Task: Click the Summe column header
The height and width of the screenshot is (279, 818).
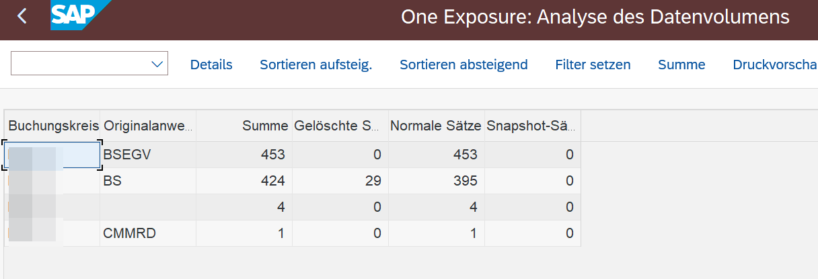Action: [265, 126]
